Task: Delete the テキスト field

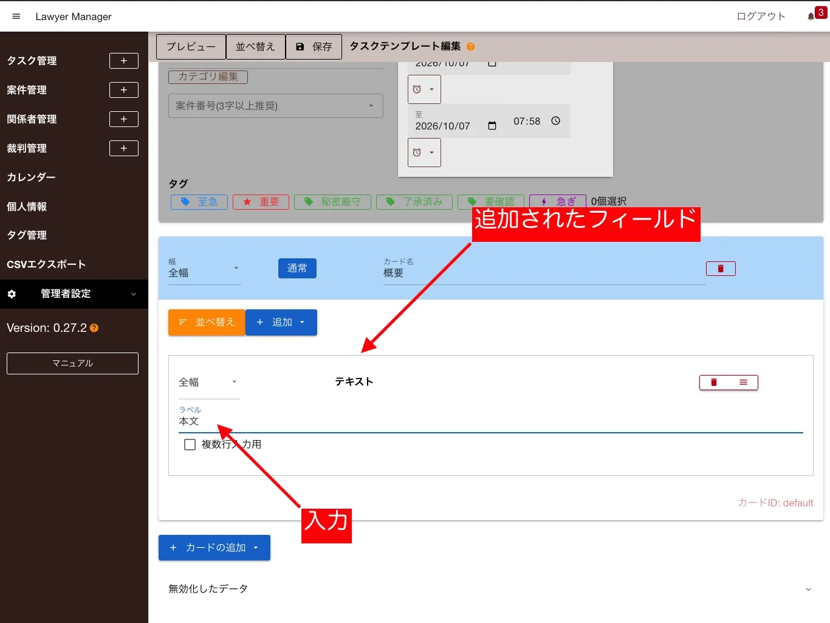Action: pos(714,382)
